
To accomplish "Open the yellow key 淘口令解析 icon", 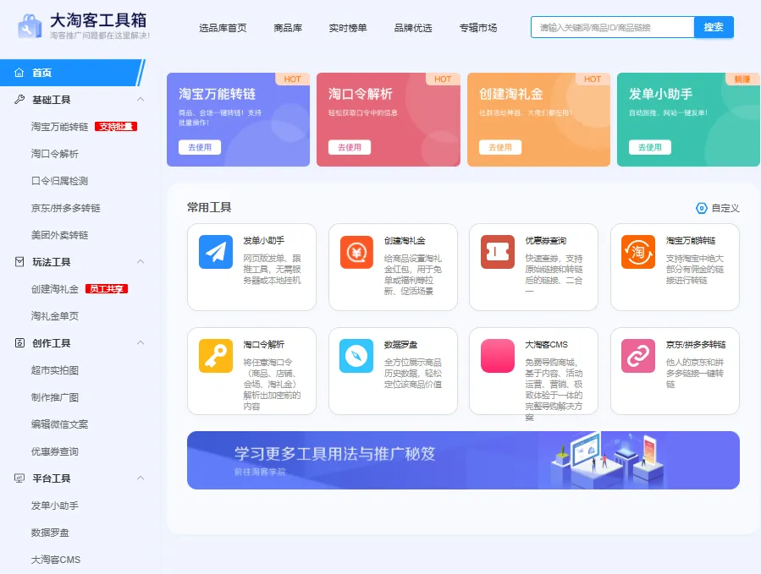I will pos(216,356).
